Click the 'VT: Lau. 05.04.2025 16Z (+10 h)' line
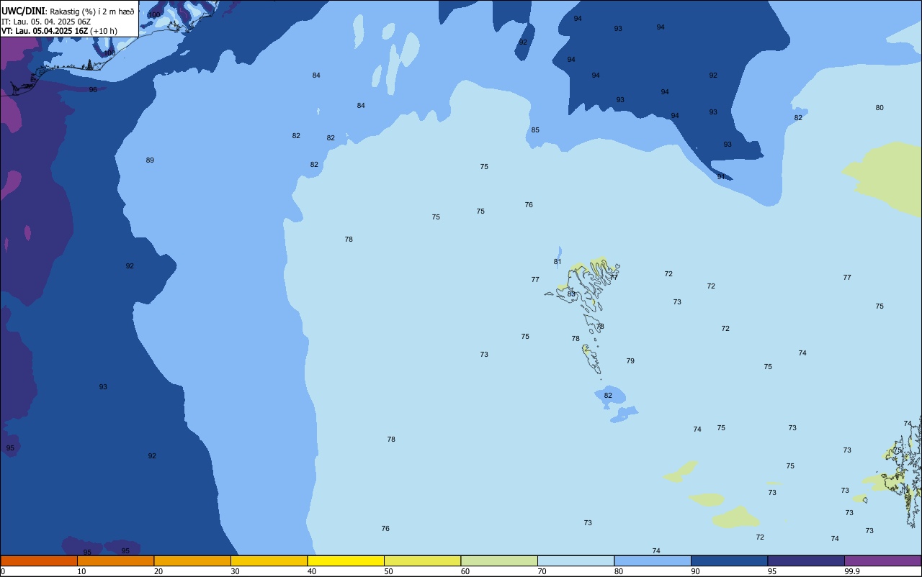Image resolution: width=922 pixels, height=577 pixels. click(59, 31)
